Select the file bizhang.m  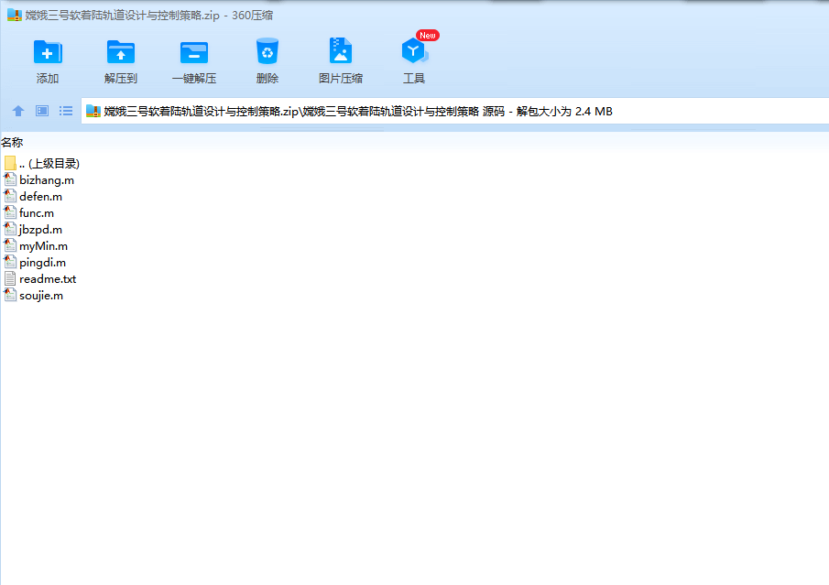pyautogui.click(x=47, y=180)
